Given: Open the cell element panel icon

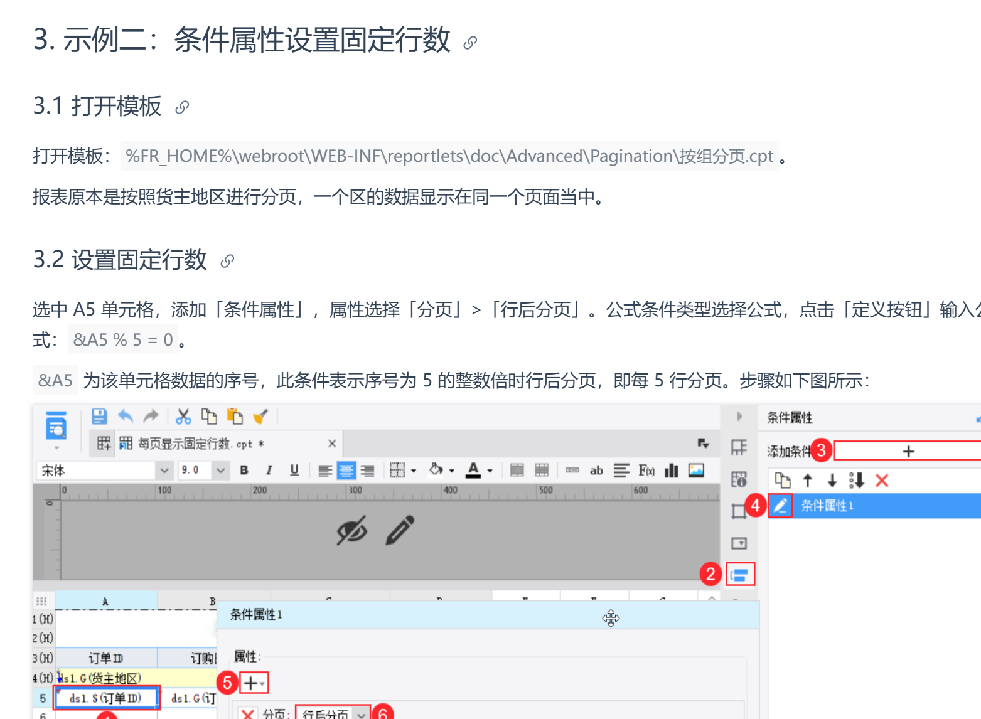Looking at the screenshot, I should tap(739, 447).
